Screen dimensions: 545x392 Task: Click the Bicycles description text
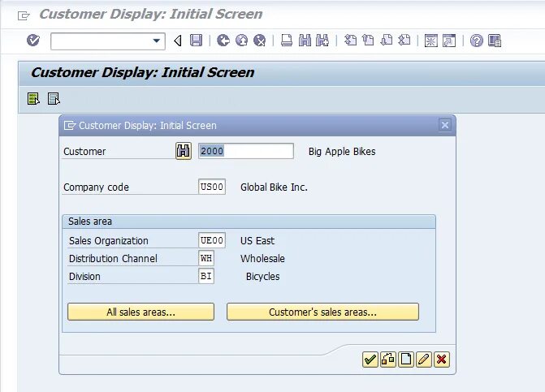tap(263, 277)
